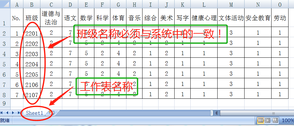Open zoom dialog via 100% label
Viewport: 294px width, 126px height.
288,120
